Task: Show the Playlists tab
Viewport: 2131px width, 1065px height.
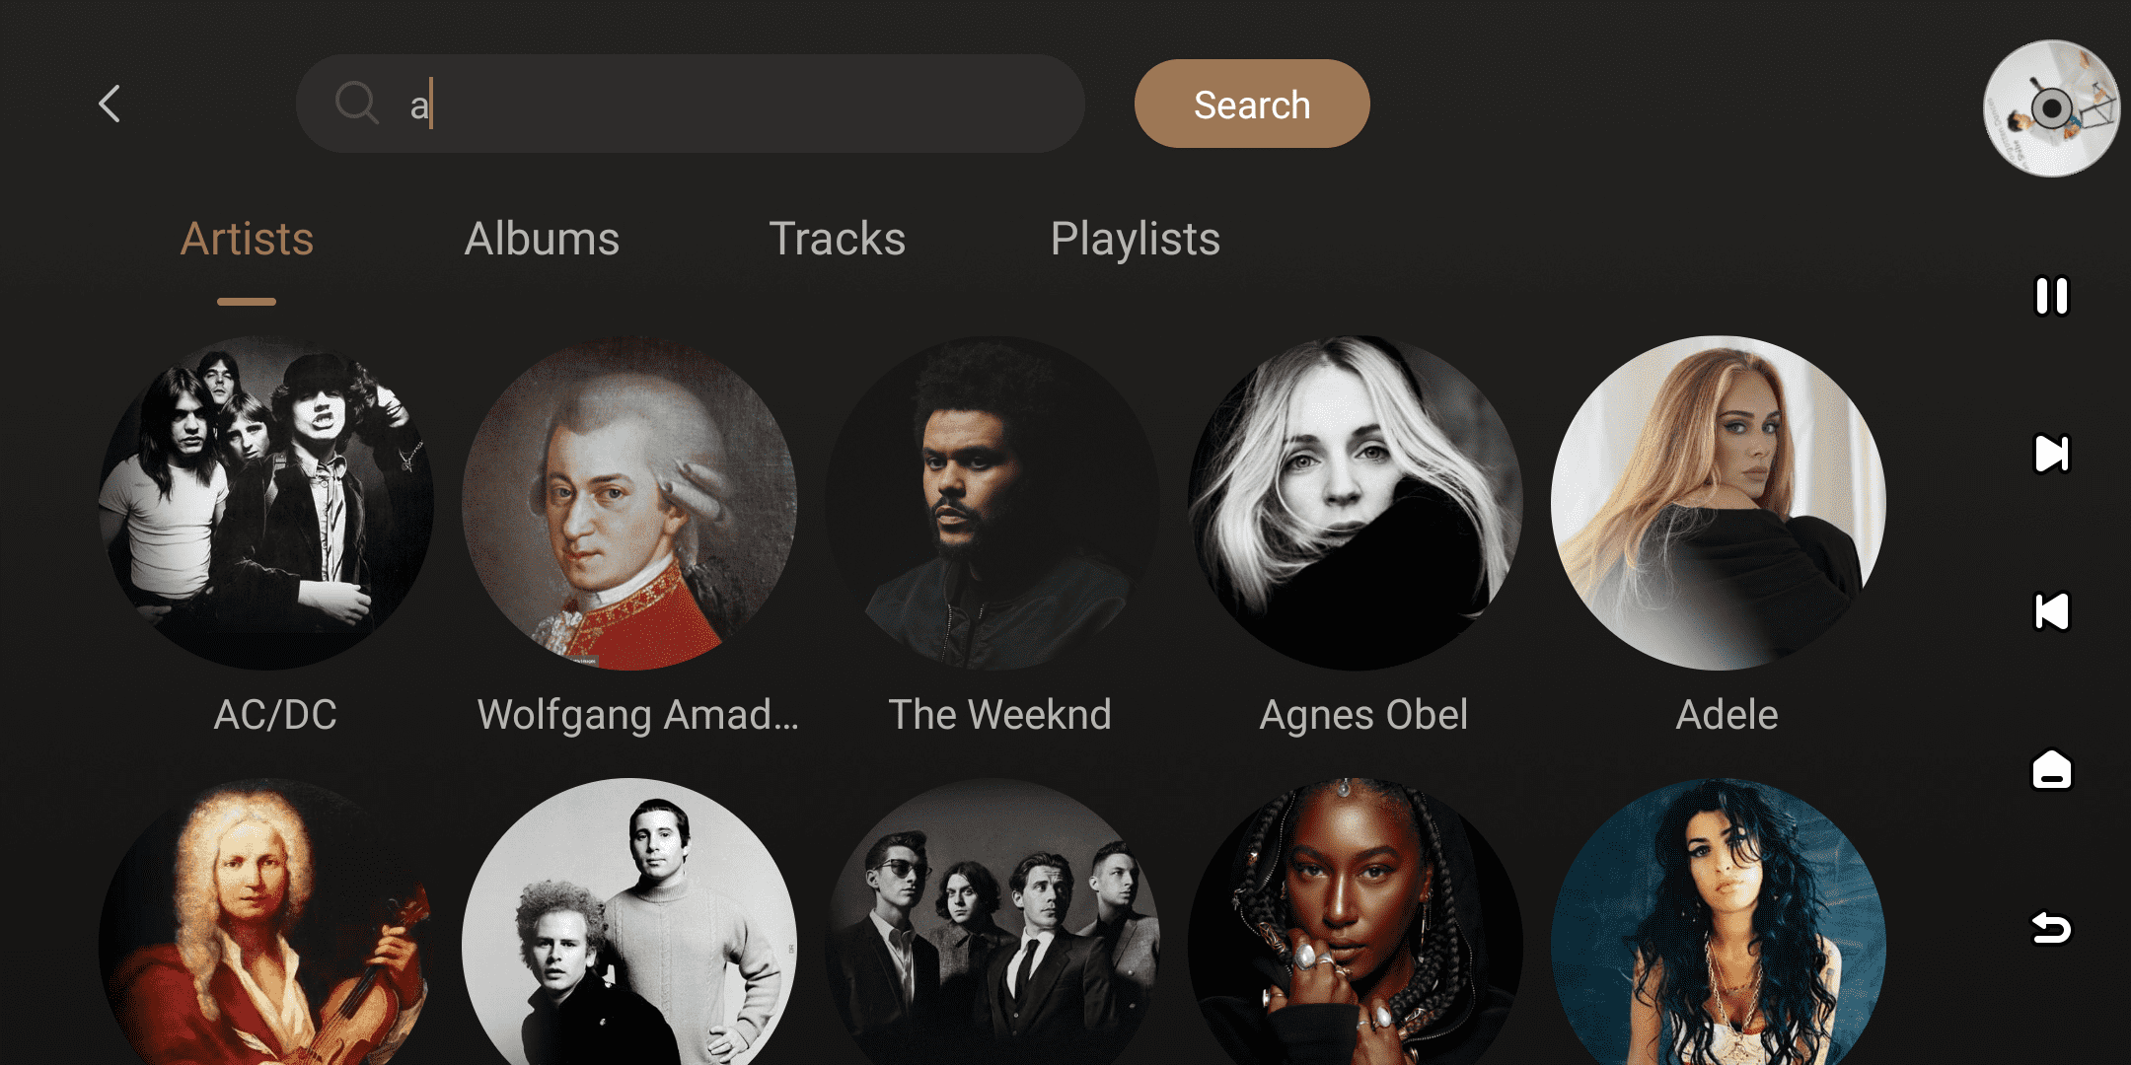Action: click(1135, 240)
